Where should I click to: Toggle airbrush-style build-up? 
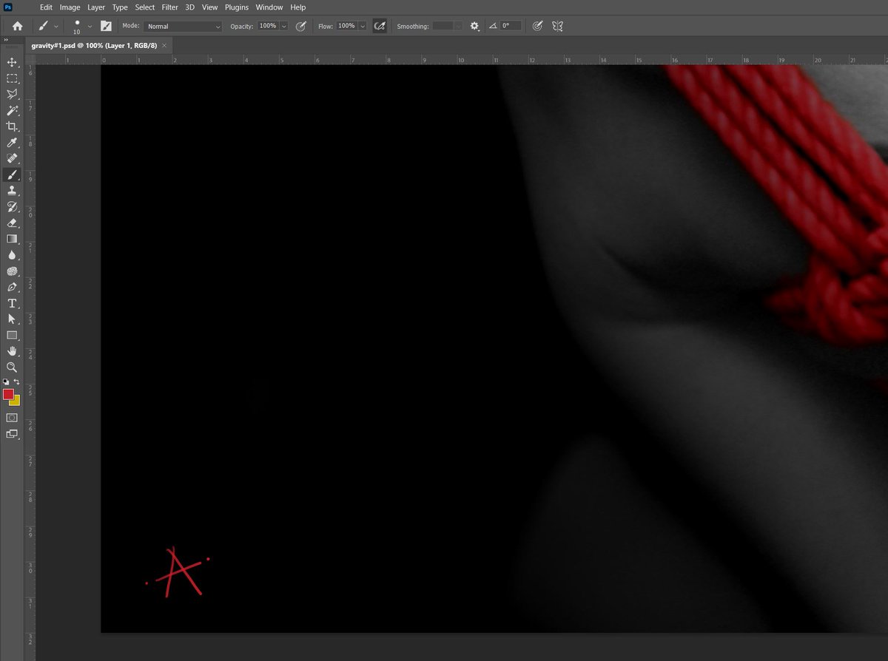[x=380, y=26]
